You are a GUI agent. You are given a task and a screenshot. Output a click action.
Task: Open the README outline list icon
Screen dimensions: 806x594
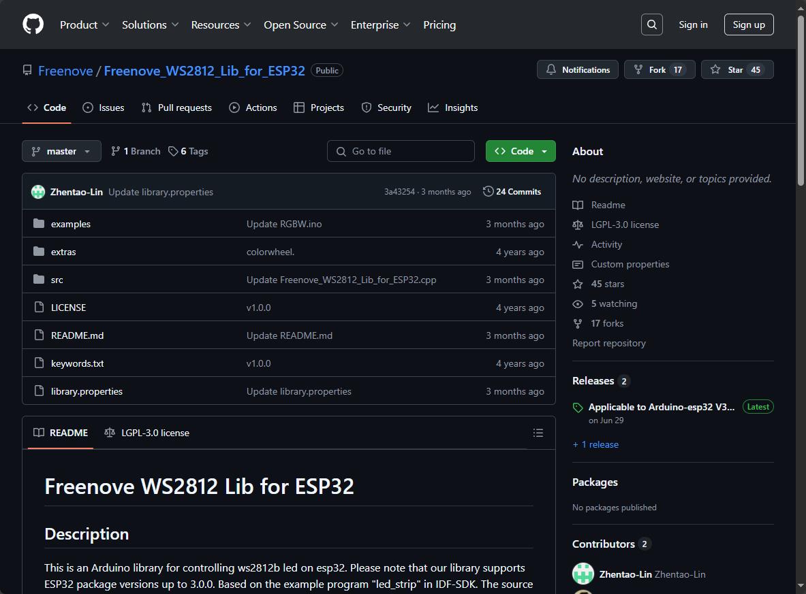point(538,433)
